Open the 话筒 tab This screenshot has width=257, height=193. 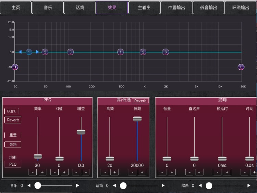80,8
